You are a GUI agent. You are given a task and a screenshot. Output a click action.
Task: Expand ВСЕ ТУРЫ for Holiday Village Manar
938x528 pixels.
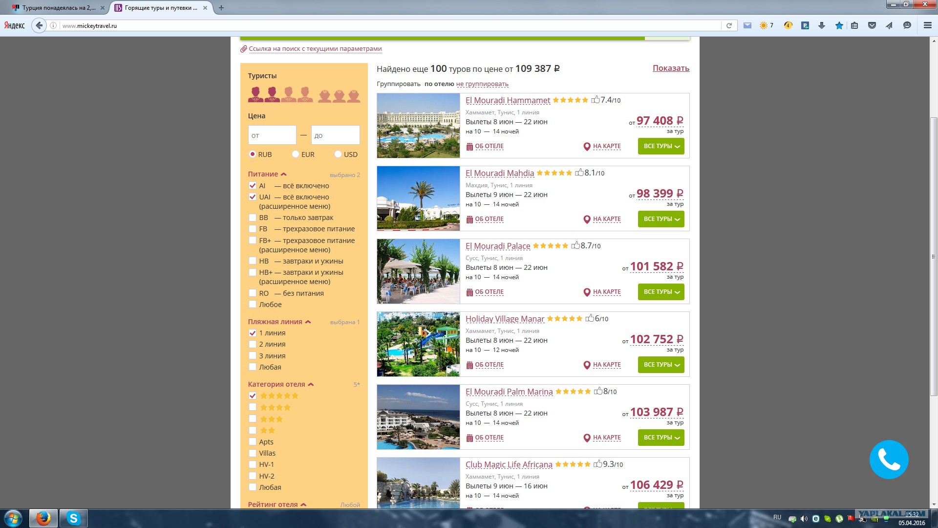click(x=661, y=365)
